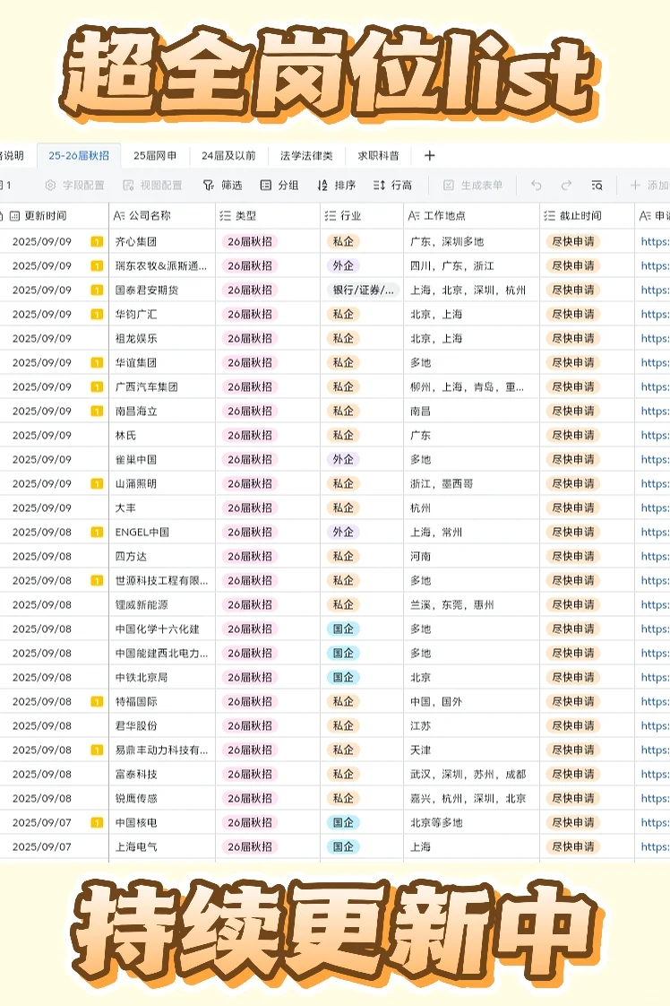
Task: Open the application link for 上海电气
Action: point(655,847)
